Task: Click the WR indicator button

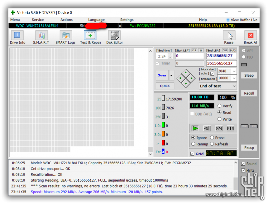Action: 244,126
